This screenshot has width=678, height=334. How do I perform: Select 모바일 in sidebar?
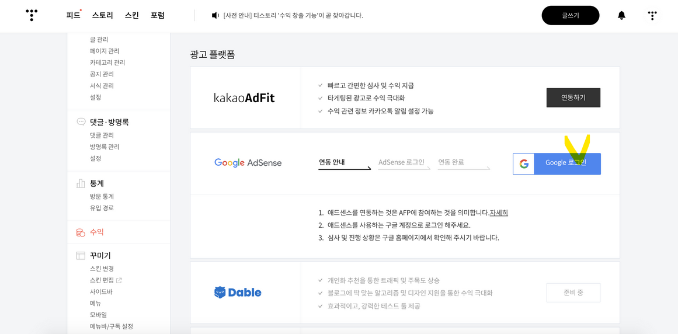(x=98, y=315)
